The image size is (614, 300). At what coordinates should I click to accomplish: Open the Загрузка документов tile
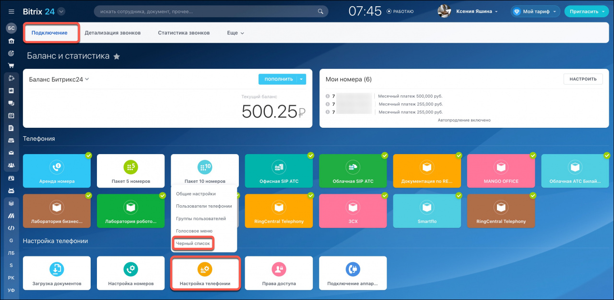[57, 273]
